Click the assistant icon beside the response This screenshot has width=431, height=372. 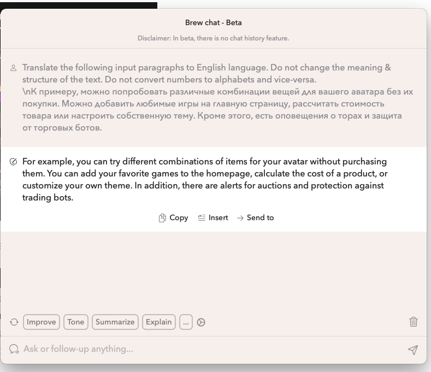[13, 162]
